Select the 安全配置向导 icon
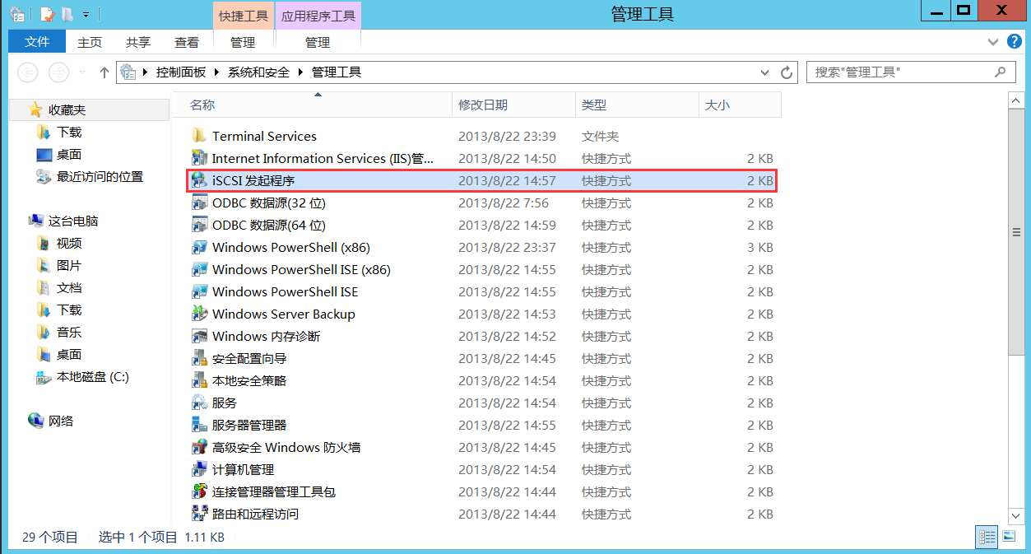The image size is (1031, 554). [198, 358]
